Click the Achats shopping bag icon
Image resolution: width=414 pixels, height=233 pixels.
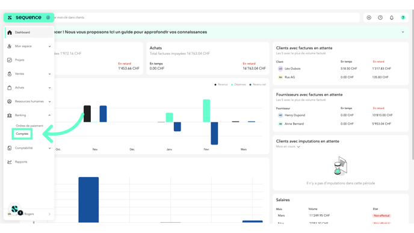click(x=10, y=88)
